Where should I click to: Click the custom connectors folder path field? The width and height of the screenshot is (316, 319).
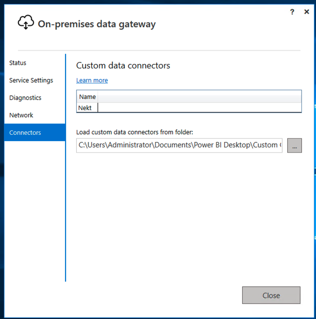tap(179, 145)
